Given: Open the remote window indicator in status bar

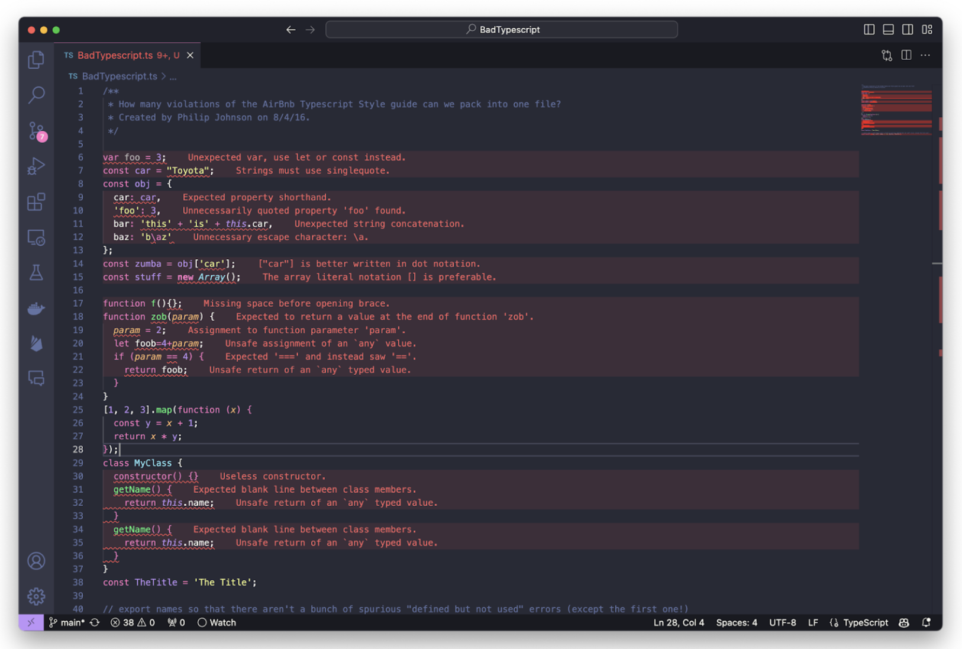Looking at the screenshot, I should click(x=31, y=622).
